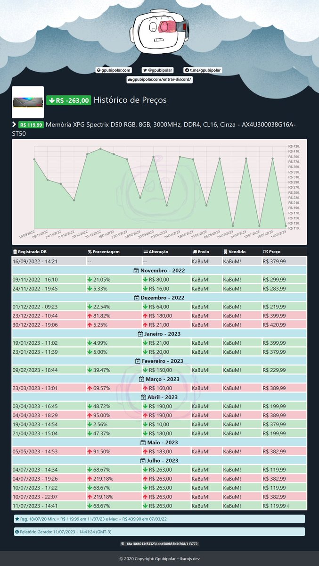Click the R$ 119,99 current price badge
The width and height of the screenshot is (319, 566).
tap(31, 125)
